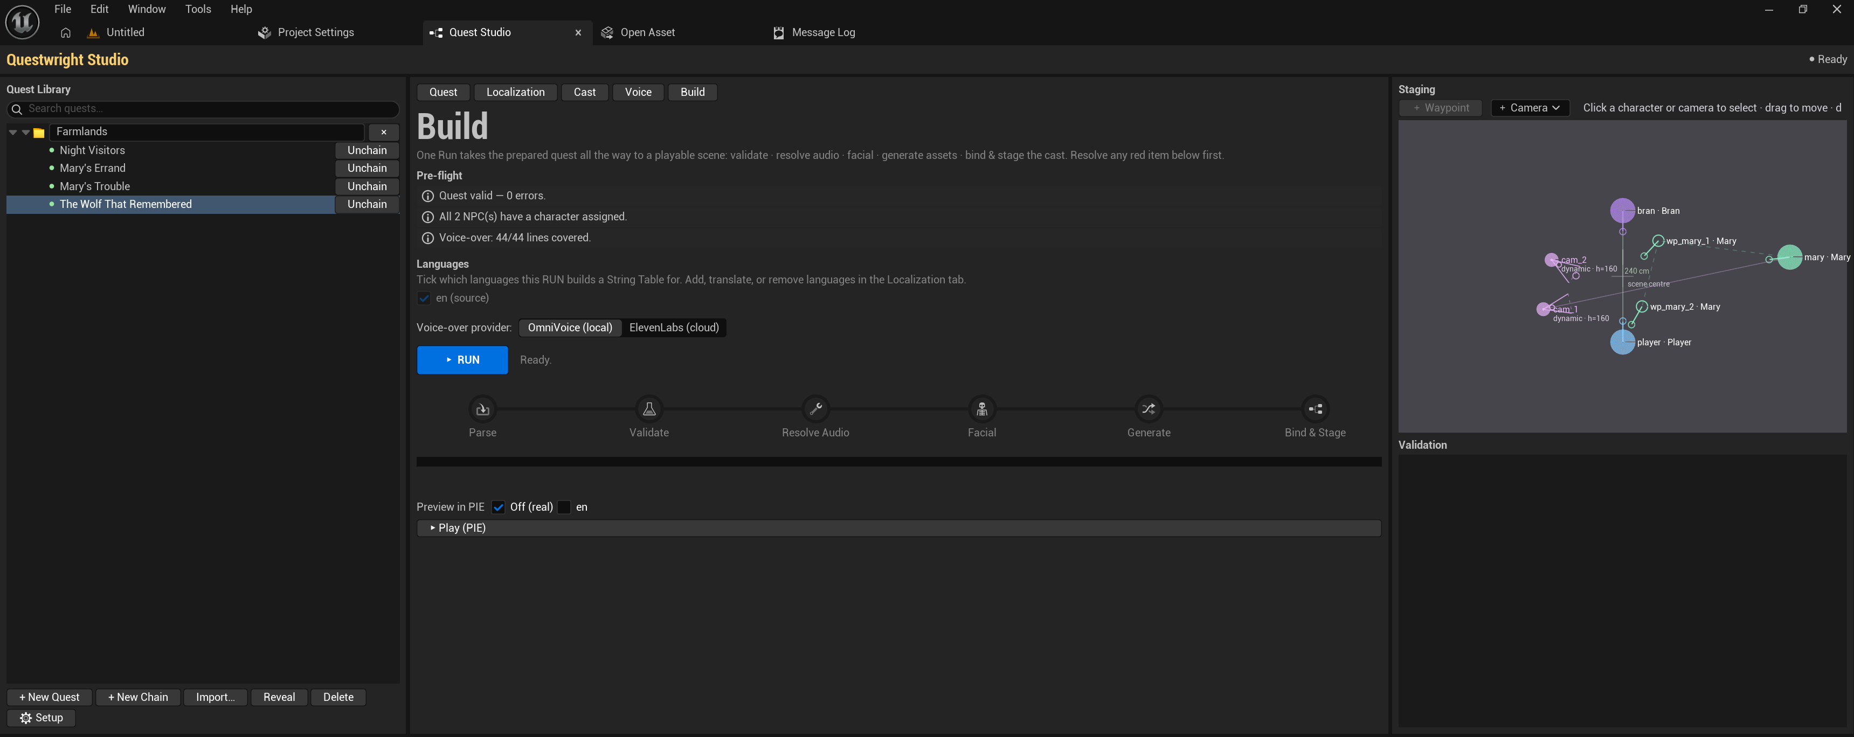This screenshot has width=1854, height=737.
Task: Click the Facial step icon
Action: pos(981,409)
